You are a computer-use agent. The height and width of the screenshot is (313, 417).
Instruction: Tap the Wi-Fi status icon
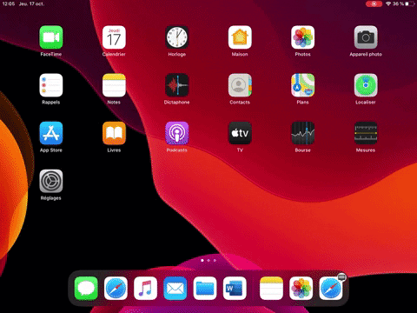tap(388, 3)
